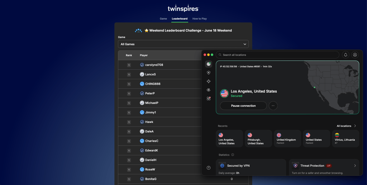Select the globe VPN sidebar icon

[x=209, y=64]
